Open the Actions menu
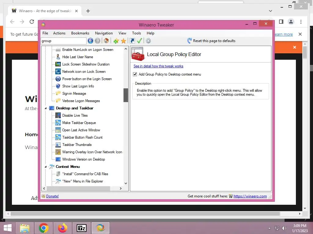The width and height of the screenshot is (313, 234). [59, 33]
